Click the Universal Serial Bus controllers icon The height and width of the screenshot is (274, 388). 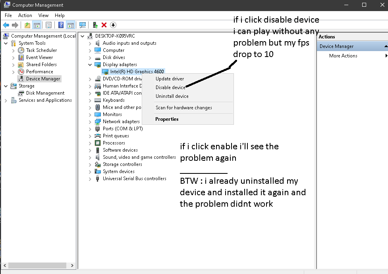(x=97, y=179)
